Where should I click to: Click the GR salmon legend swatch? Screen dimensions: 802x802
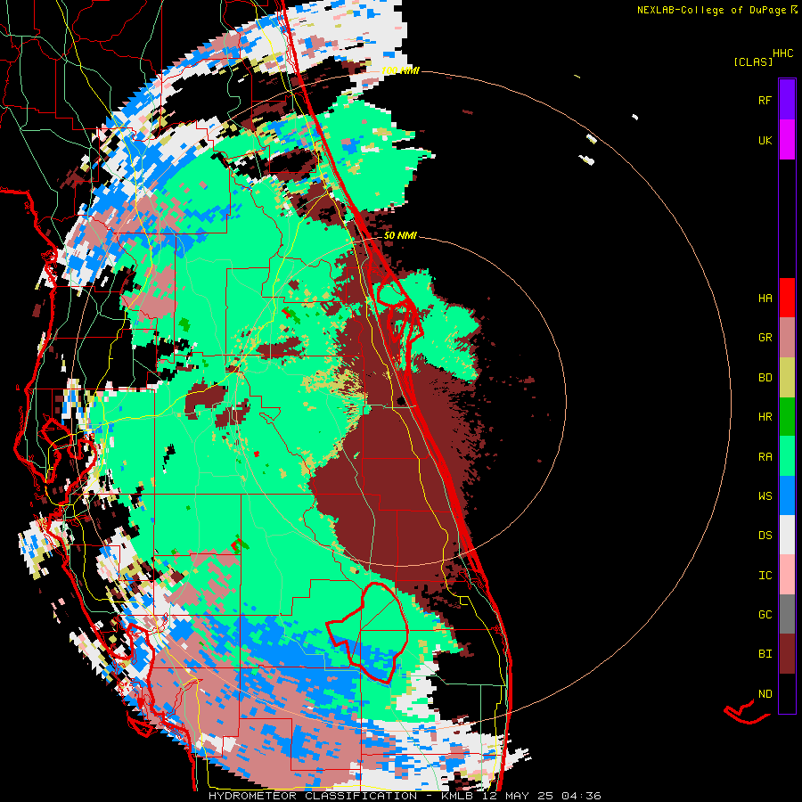tap(787, 338)
